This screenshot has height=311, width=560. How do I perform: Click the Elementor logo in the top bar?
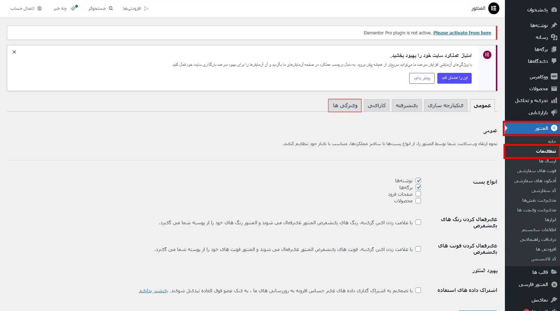(493, 8)
